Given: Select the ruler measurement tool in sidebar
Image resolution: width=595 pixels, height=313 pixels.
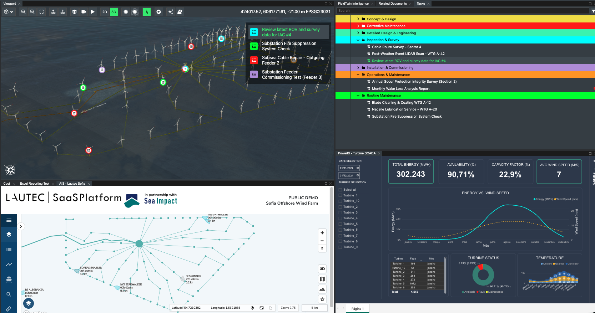Looking at the screenshot, I should (9, 309).
